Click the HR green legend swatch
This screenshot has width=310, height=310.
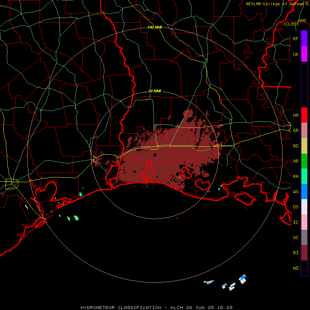tap(304, 161)
